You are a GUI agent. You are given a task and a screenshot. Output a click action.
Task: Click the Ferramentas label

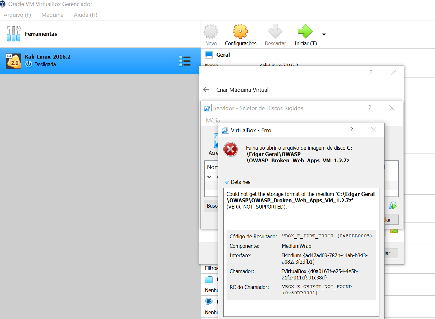point(41,34)
